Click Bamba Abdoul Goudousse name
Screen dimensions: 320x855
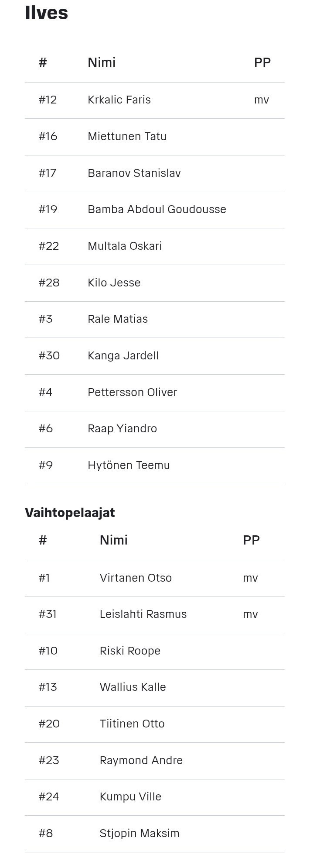coord(157,209)
